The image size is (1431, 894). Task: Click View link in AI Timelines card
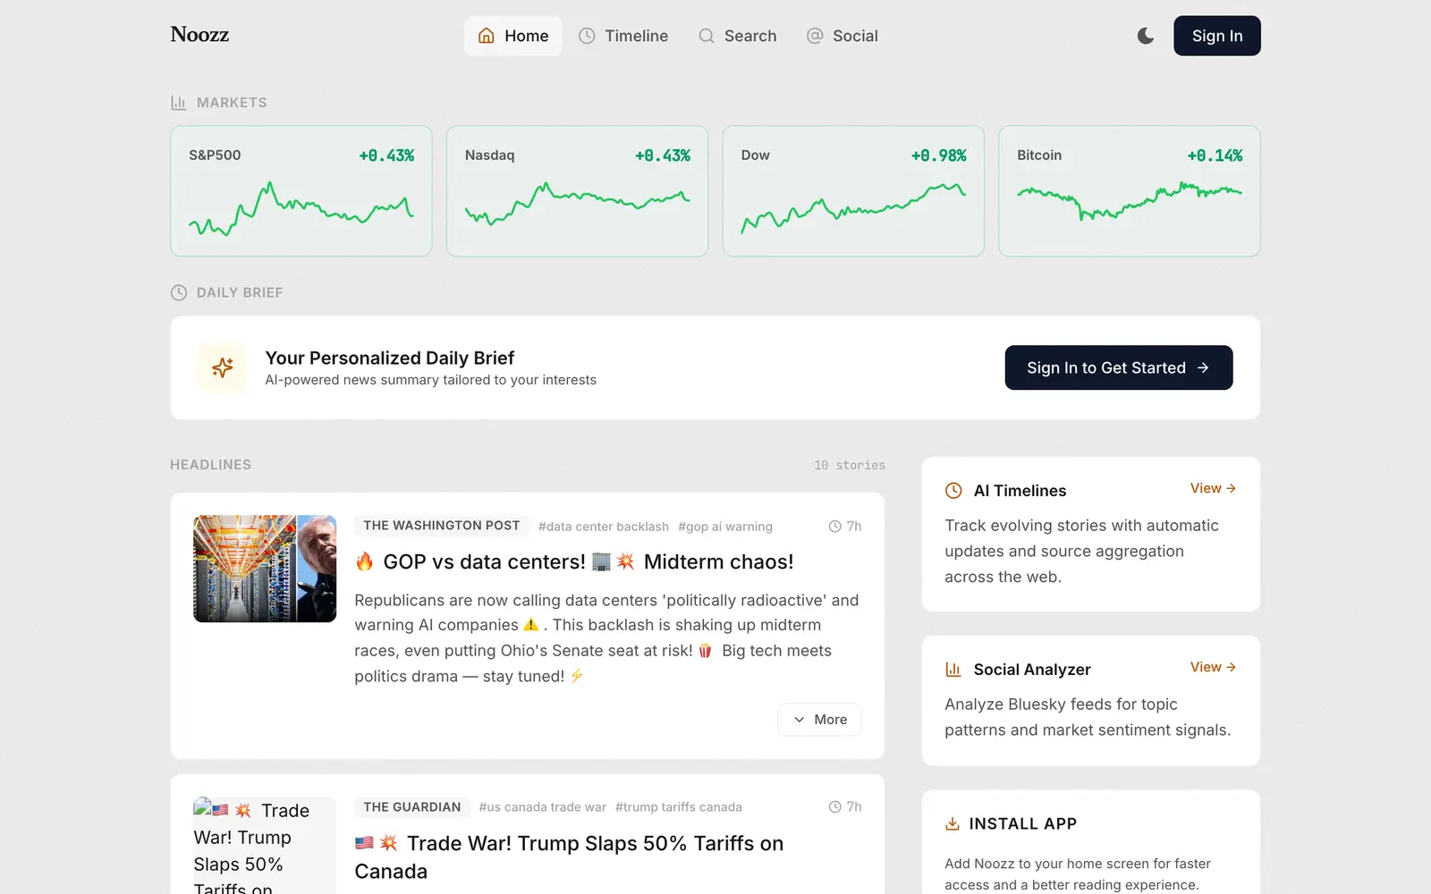point(1213,488)
